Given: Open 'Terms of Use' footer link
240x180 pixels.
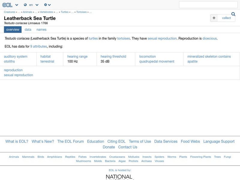Looking at the screenshot, I should [140, 141].
